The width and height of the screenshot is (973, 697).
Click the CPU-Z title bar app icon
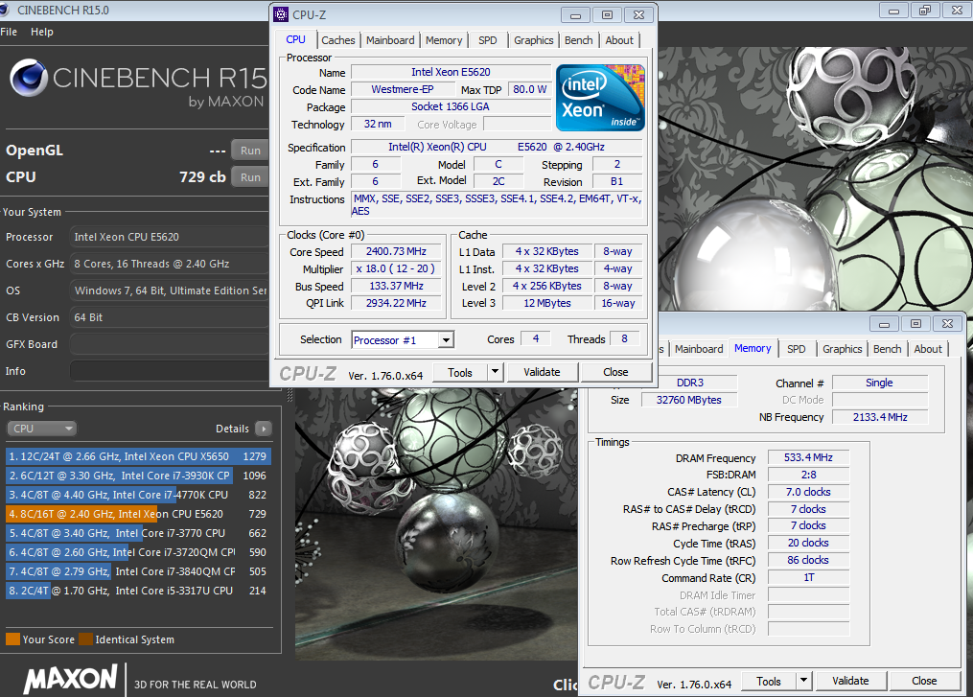281,14
